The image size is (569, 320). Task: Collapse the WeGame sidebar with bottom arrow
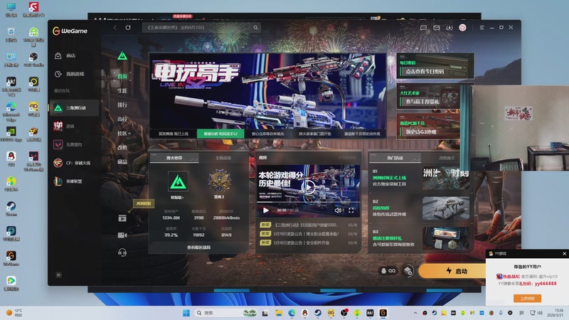58,275
